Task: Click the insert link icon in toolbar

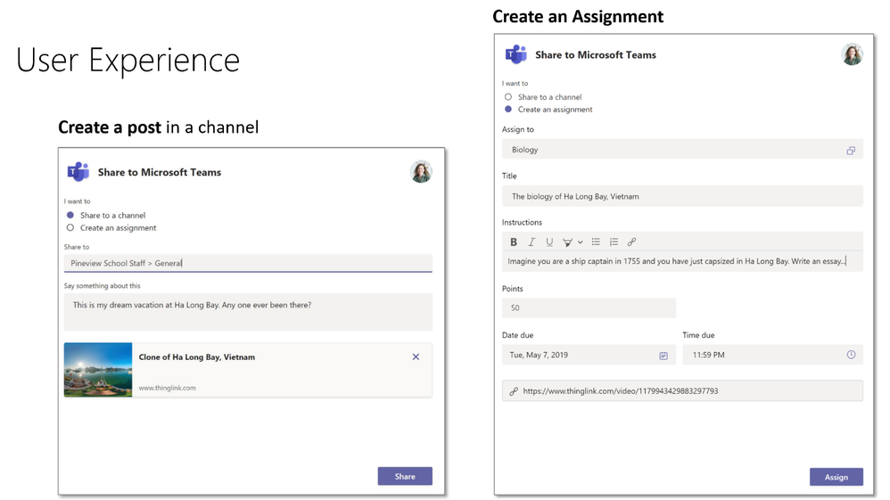Action: 631,242
